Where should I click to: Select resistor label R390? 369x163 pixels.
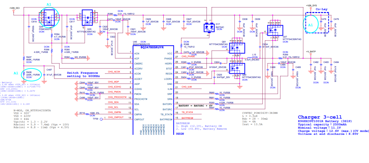pyautogui.click(x=67, y=49)
